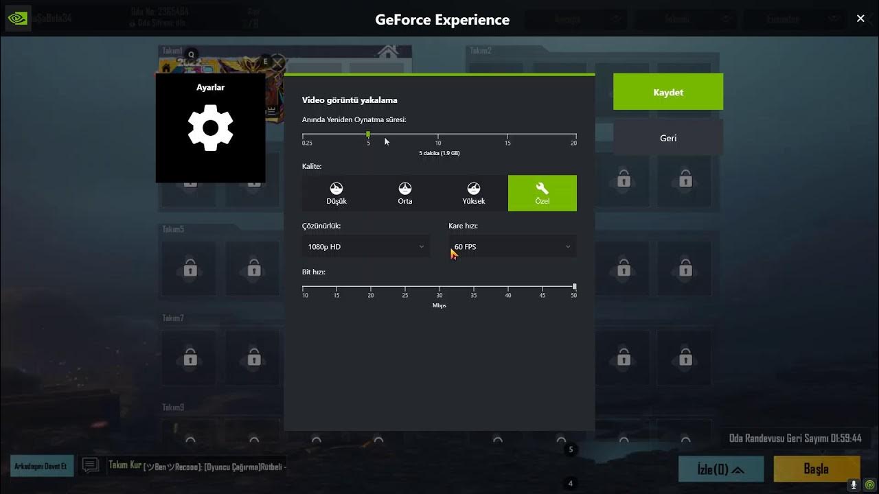Click the Kaydet button

pyautogui.click(x=668, y=92)
